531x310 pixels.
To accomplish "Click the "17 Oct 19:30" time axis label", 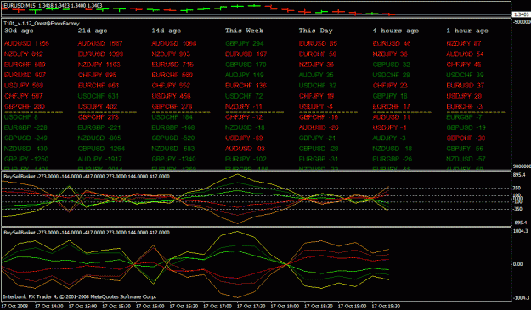I will (386, 307).
